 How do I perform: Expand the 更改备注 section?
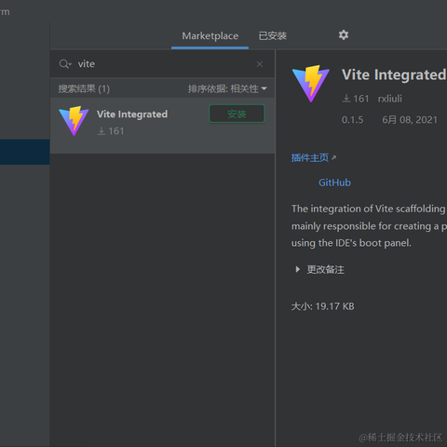(319, 269)
